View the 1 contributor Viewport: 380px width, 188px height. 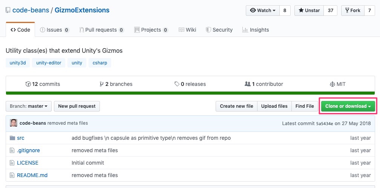coord(264,84)
